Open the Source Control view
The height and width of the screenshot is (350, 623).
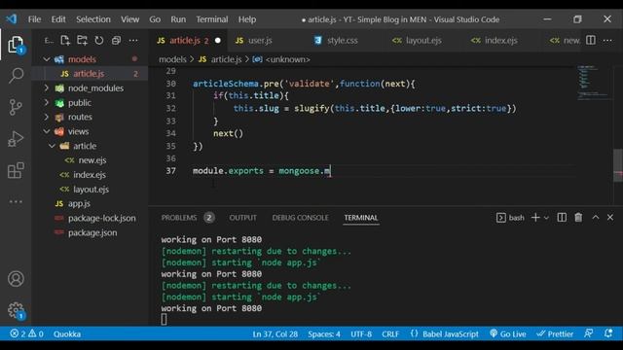[16, 107]
